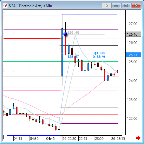
Task: Click the small white box at time axis start
Action: click(5, 138)
